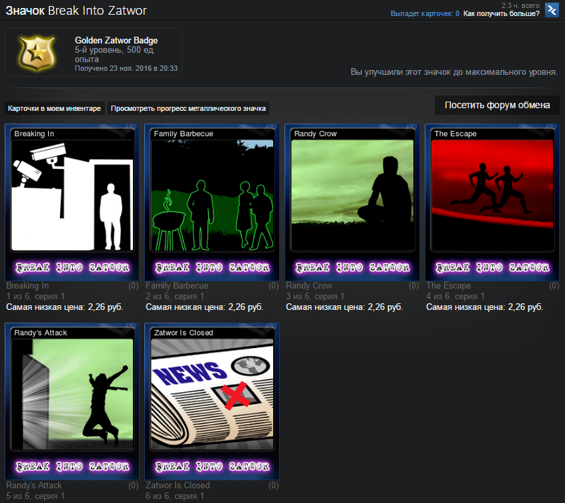Click 'Получено 23 ноя. 2016 в 20:33' text
565x503 pixels.
coord(126,68)
